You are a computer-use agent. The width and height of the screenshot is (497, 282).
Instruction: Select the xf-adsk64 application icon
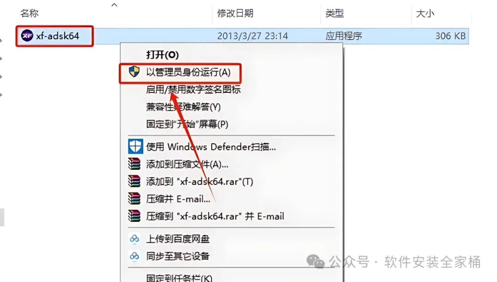click(27, 35)
